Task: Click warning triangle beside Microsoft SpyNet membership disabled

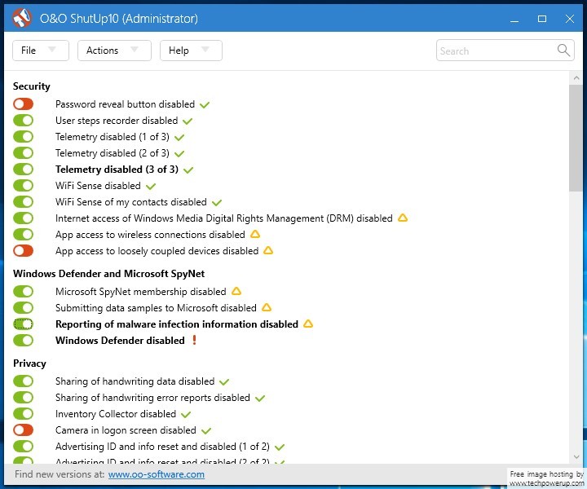Action: click(236, 291)
